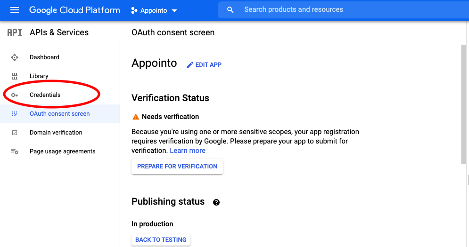Click the EDIT APP button
Screen dimensions: 469x247
click(204, 65)
